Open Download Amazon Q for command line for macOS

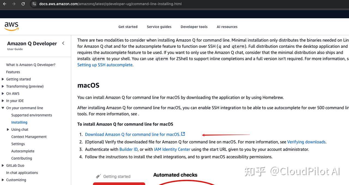coord(132,134)
